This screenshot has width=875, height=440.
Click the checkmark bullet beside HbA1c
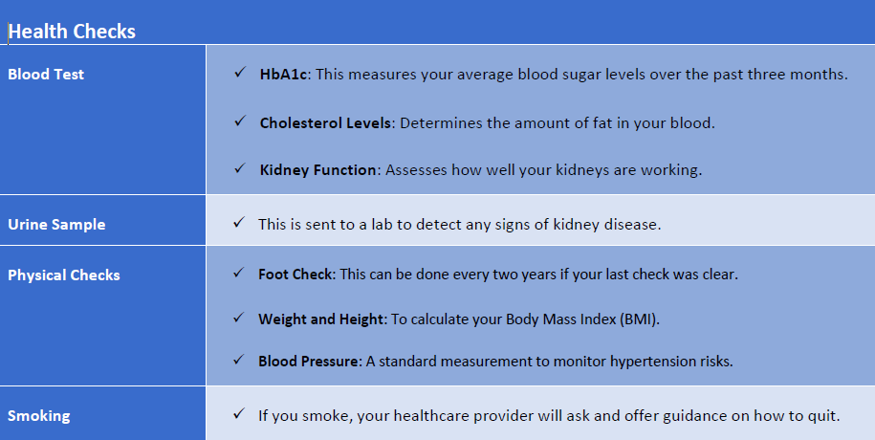[240, 73]
